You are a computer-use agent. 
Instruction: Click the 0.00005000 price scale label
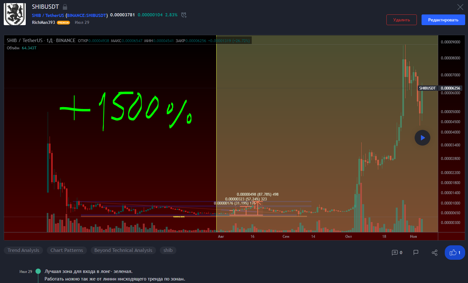click(450, 112)
